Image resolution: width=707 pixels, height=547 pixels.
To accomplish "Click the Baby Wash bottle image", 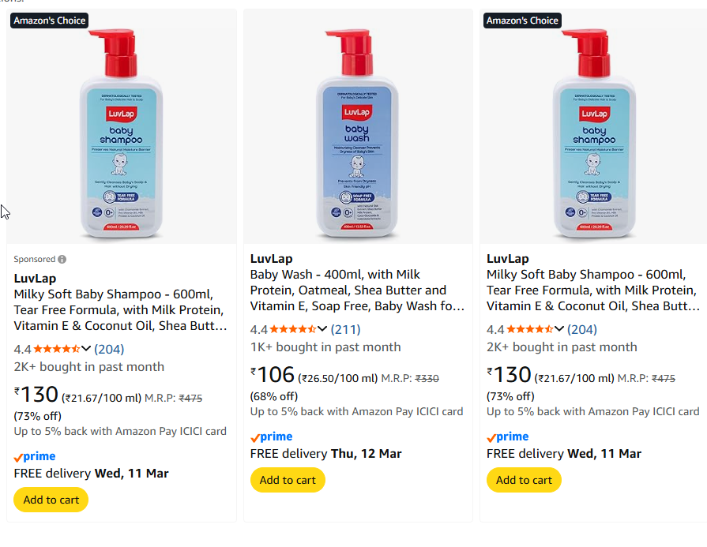I will [x=356, y=134].
